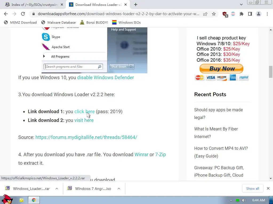Go back to the previous page

point(6,14)
